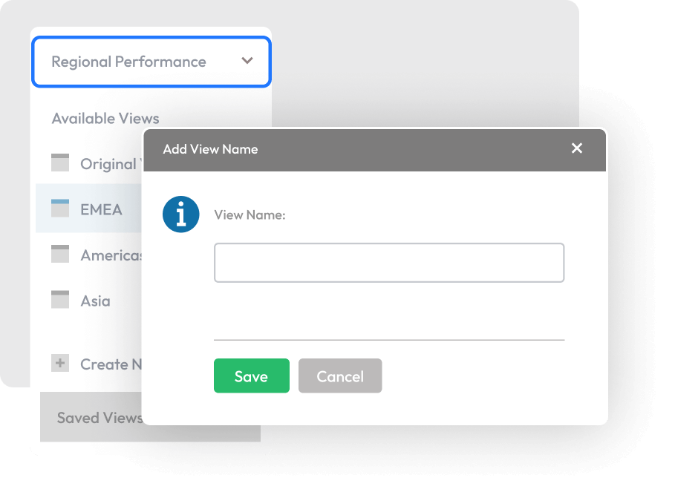Viewport: 675px width, 495px height.
Task: Click the plus icon next to Create New
Action: (x=59, y=363)
